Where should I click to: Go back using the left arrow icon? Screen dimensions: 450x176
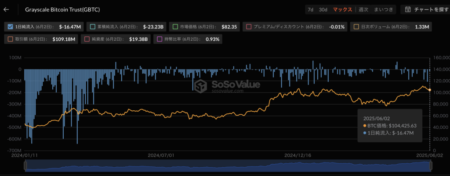(6, 10)
